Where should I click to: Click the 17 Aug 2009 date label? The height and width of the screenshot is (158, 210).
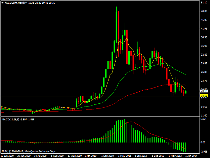[x=75, y=156]
